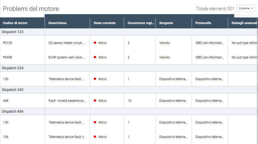Select the EVAP system vent valve description
The height and width of the screenshot is (144, 258).
(67, 57)
